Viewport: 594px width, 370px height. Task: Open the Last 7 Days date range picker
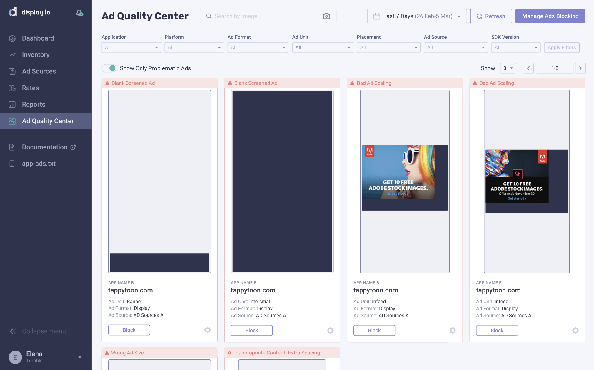[417, 16]
